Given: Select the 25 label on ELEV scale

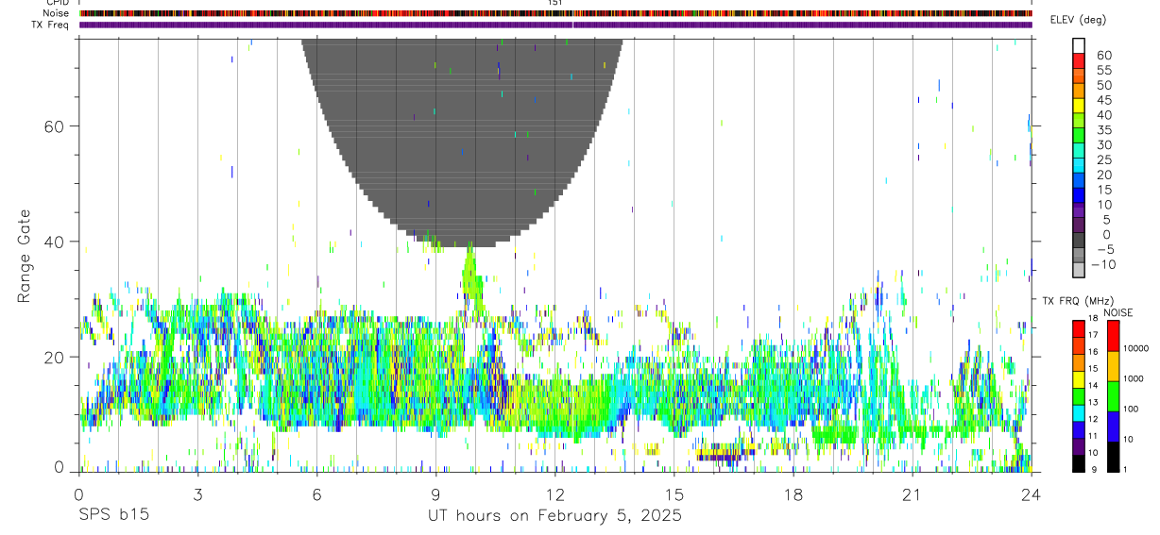Looking at the screenshot, I should tap(1103, 160).
